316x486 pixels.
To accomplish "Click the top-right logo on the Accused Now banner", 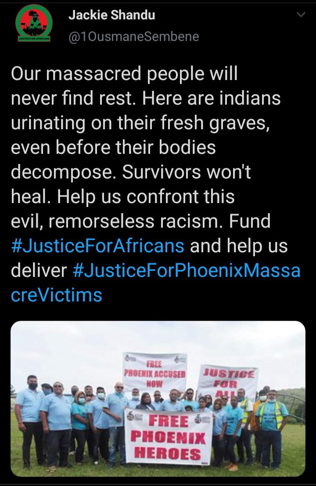I will pos(180,359).
